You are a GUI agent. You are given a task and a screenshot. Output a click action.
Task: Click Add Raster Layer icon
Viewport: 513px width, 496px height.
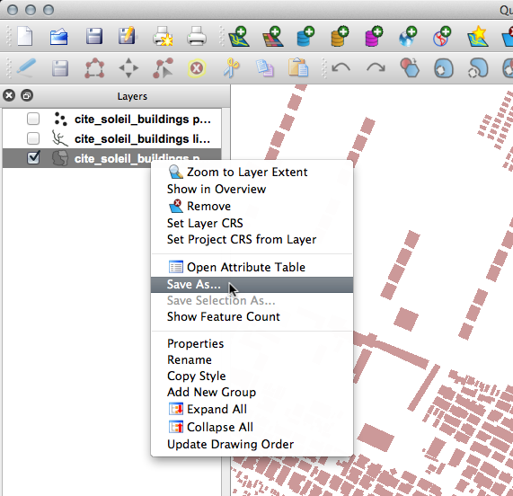click(273, 36)
